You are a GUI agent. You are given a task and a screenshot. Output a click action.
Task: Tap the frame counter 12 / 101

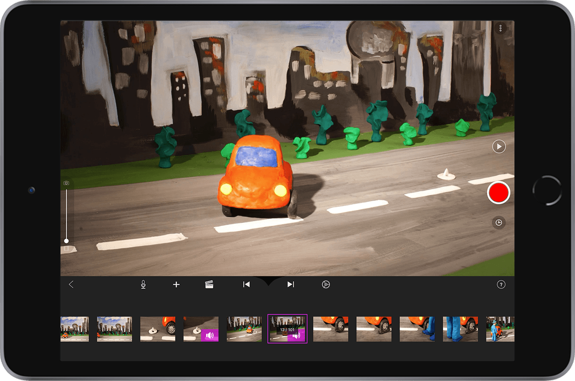(287, 330)
